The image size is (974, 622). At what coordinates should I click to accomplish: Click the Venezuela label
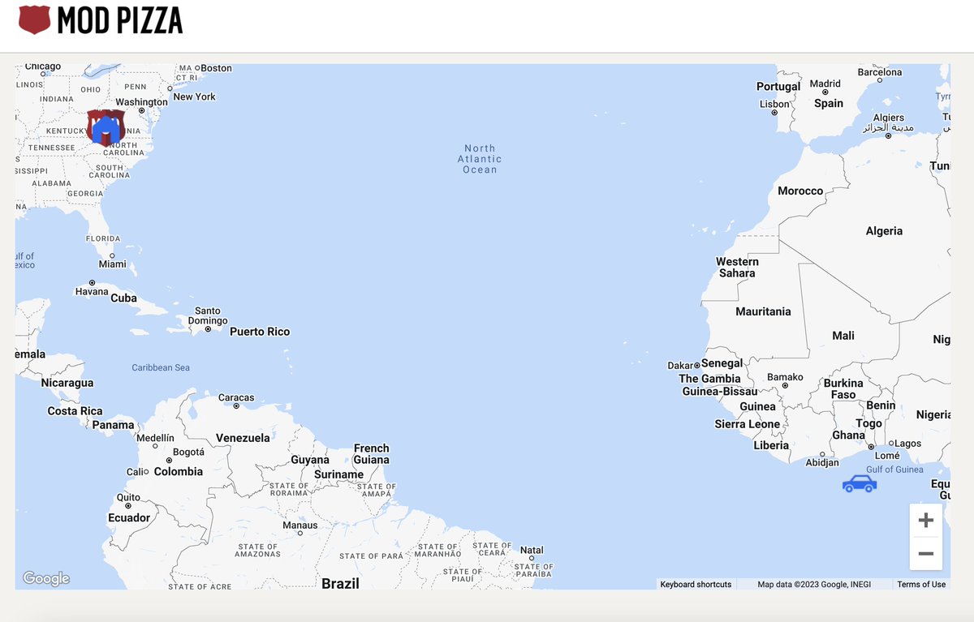(x=243, y=438)
